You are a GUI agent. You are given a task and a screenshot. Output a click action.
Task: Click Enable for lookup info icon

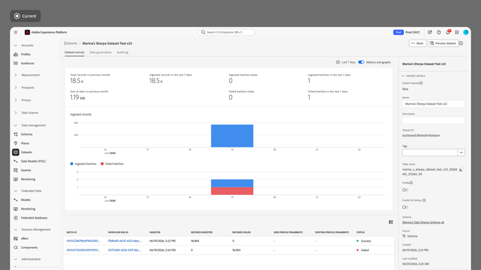(425, 200)
